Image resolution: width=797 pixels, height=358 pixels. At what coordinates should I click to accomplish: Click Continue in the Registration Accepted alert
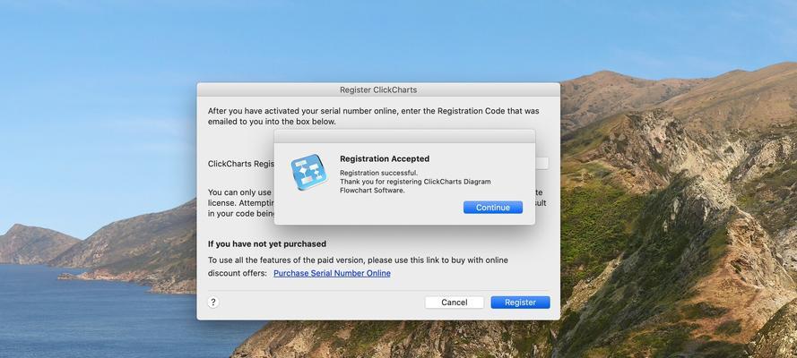click(492, 208)
